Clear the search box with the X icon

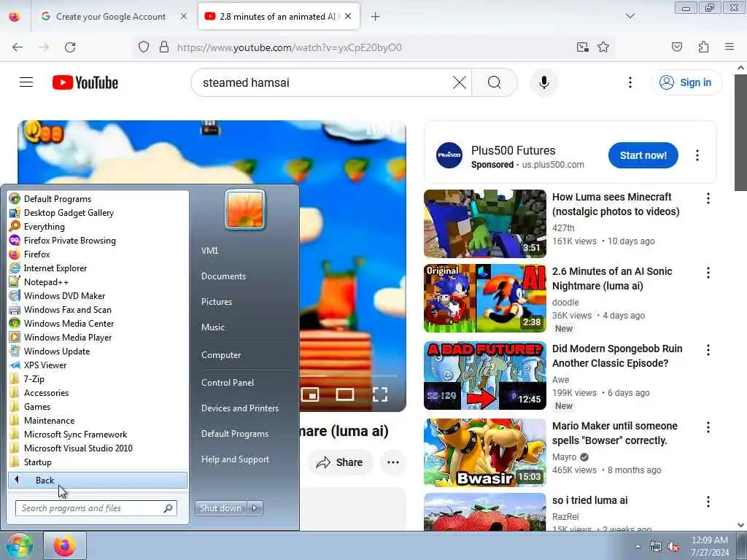(x=460, y=82)
